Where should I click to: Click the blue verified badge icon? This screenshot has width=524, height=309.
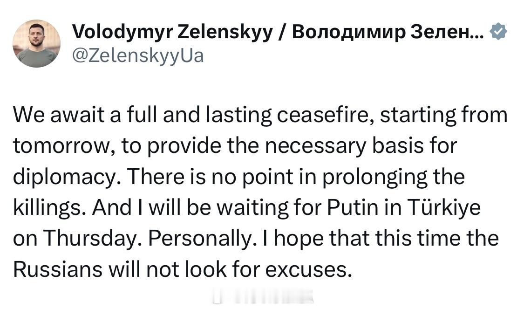point(498,31)
